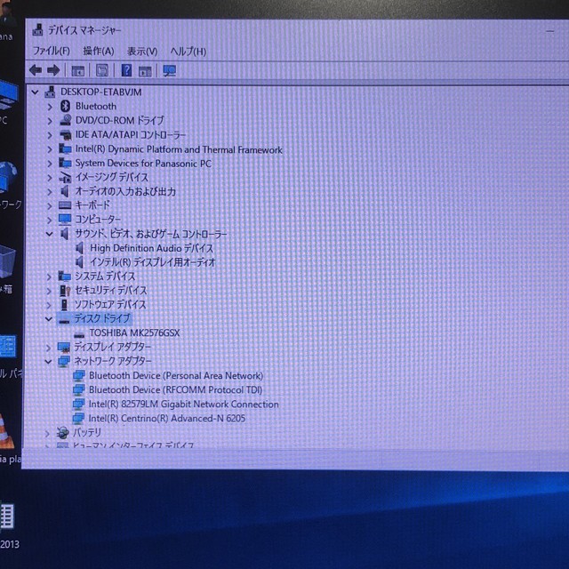569x569 pixels.
Task: Select High Definition Audio デバイス label
Action: coord(151,248)
